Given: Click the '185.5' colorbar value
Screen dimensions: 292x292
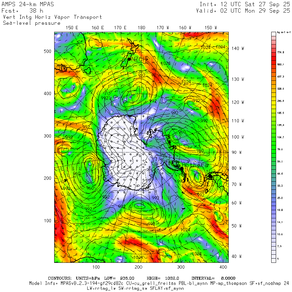Looking at the screenshot, I should pyautogui.click(x=281, y=113).
